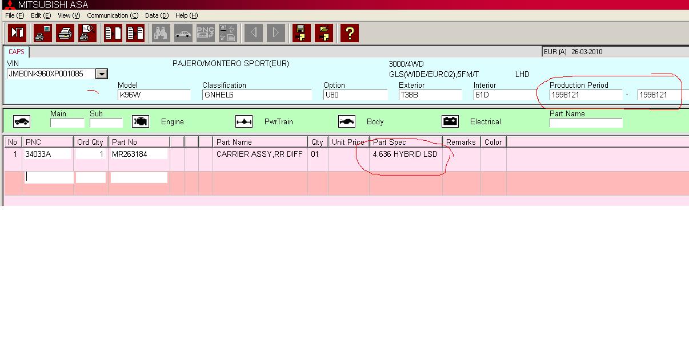Open print preview with magnifier icon

coord(87,33)
